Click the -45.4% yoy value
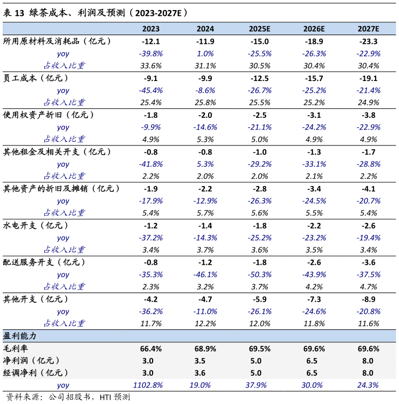The image size is (399, 404). tap(151, 91)
